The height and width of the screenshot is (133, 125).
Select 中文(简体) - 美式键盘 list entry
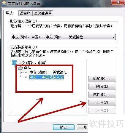tap(48, 72)
